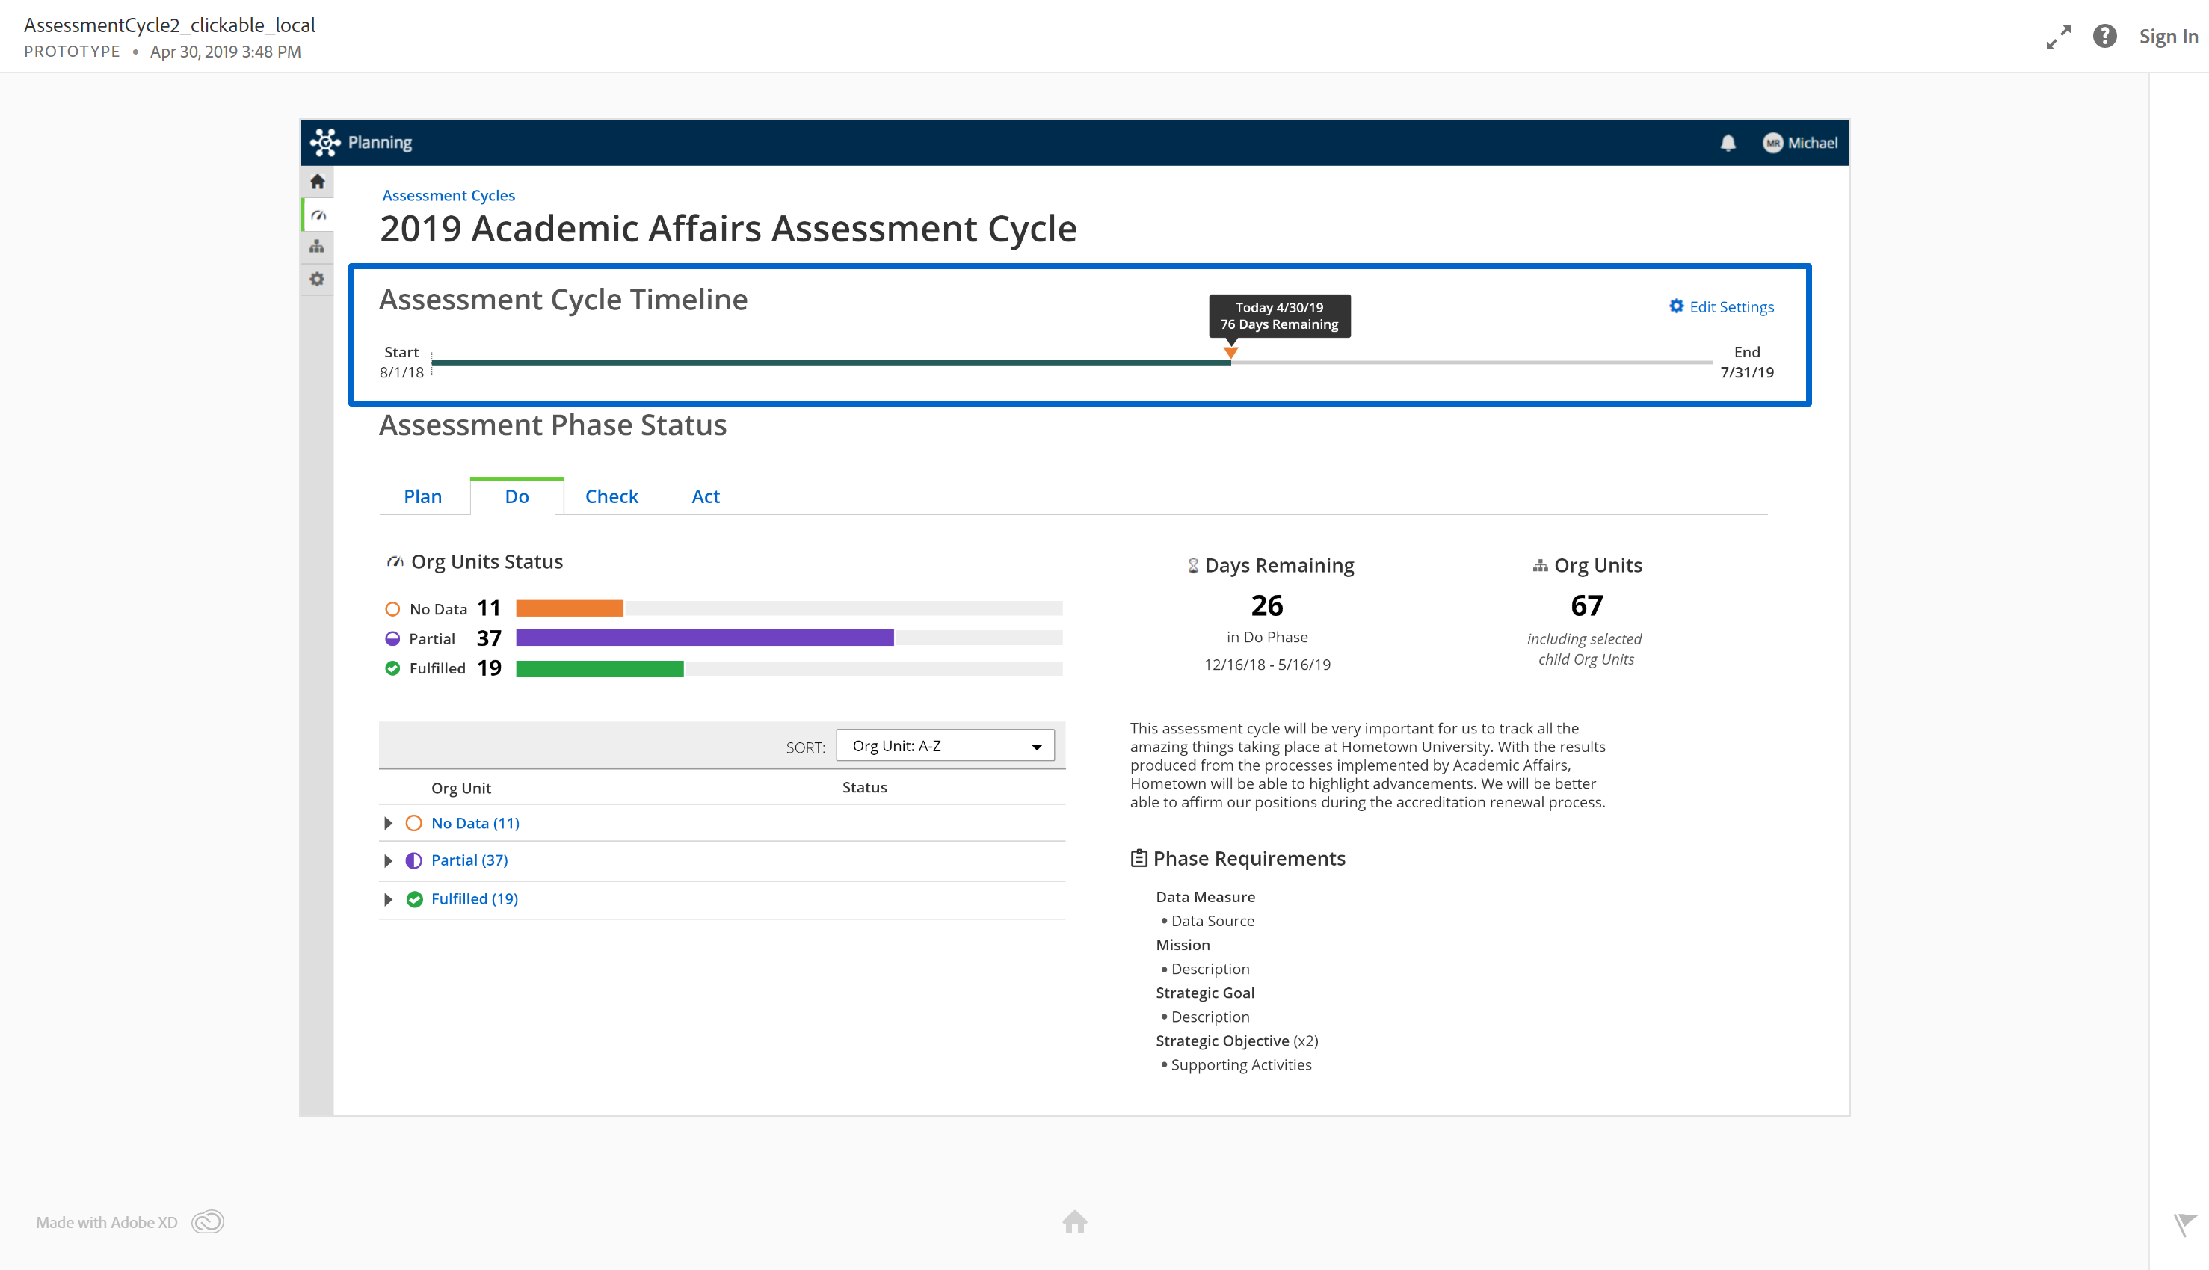
Task: Click the help question mark icon
Action: pos(2105,37)
